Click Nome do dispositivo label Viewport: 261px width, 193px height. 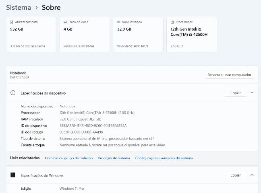pyautogui.click(x=37, y=106)
